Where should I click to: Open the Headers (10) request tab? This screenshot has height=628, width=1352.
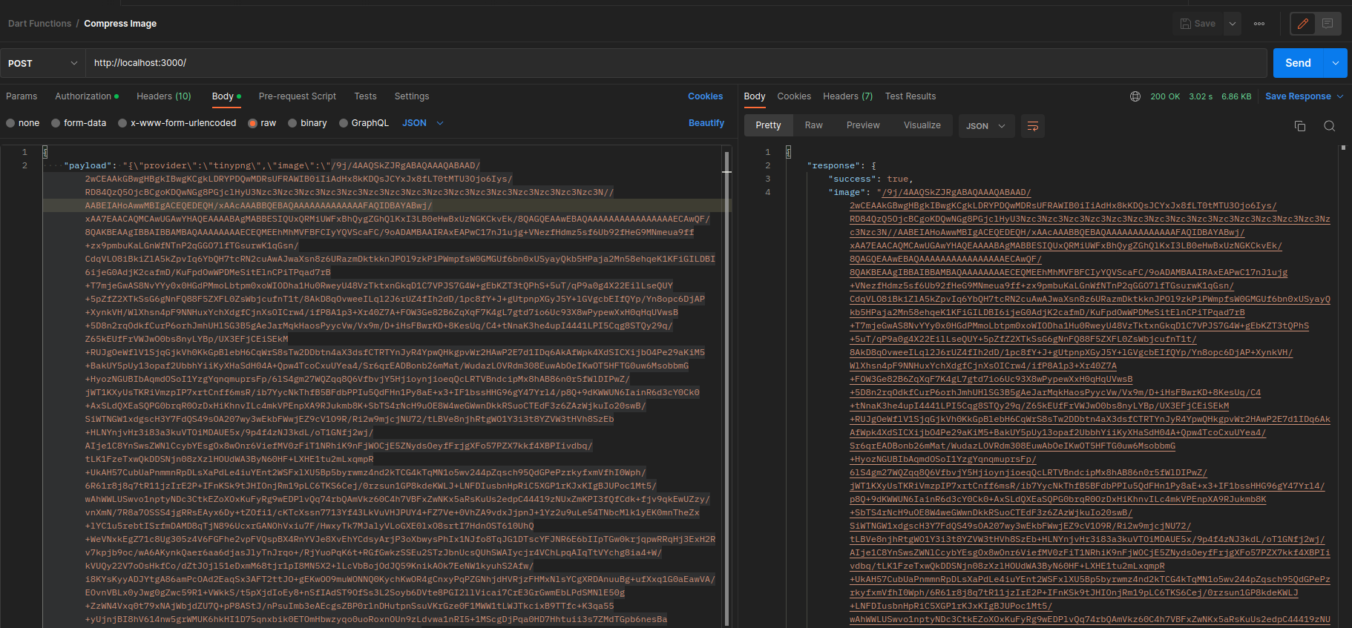coord(163,96)
